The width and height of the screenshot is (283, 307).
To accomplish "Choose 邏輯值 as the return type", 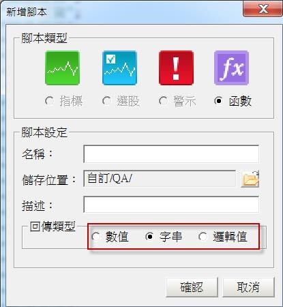I will 203,237.
